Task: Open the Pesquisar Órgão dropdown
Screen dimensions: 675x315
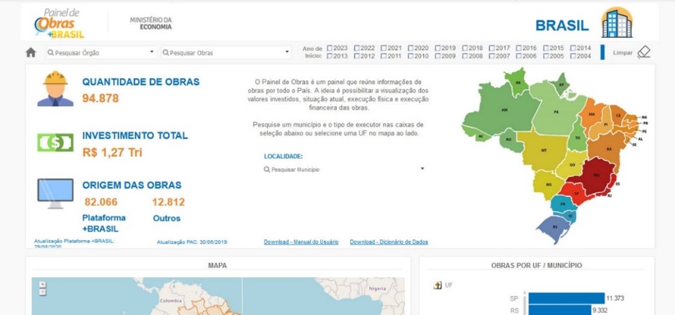Action: [x=101, y=53]
